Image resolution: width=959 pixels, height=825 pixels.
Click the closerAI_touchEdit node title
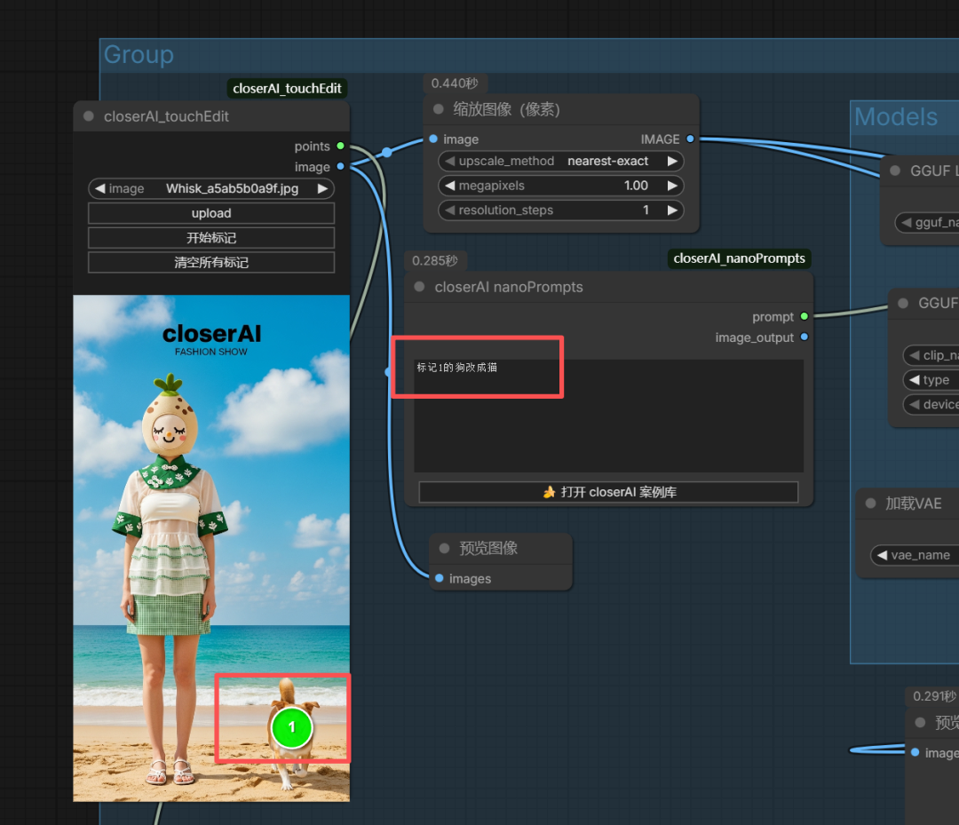pyautogui.click(x=166, y=116)
